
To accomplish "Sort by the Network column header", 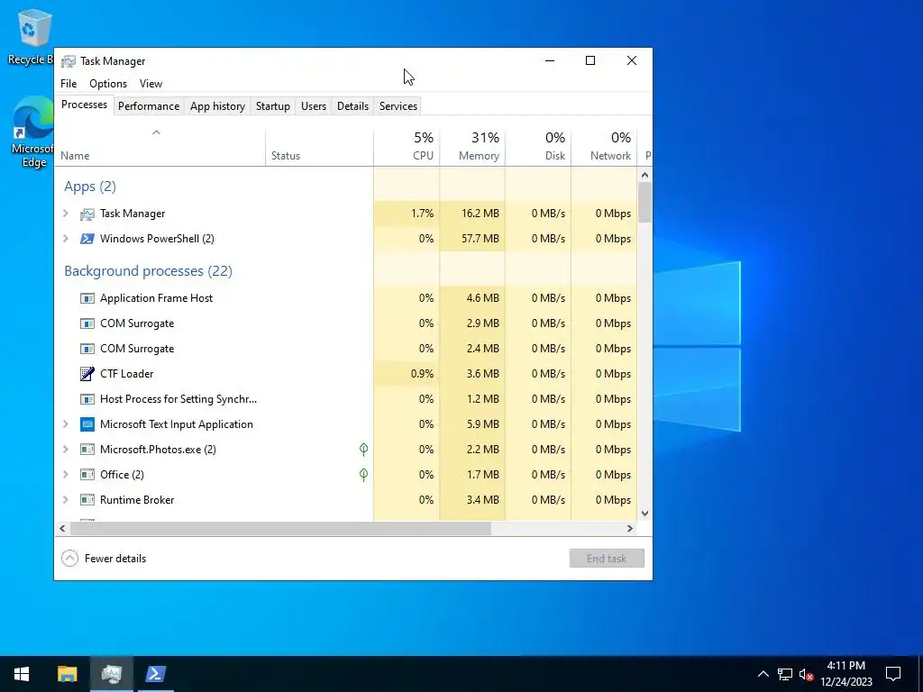I will point(605,147).
